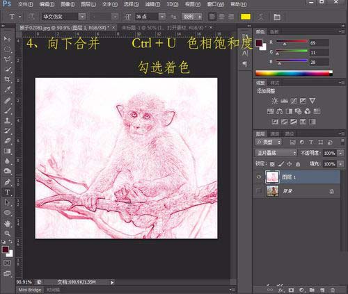Add a Gradient Map adjustment
Viewport: 348px width, 294px height.
pos(313,122)
